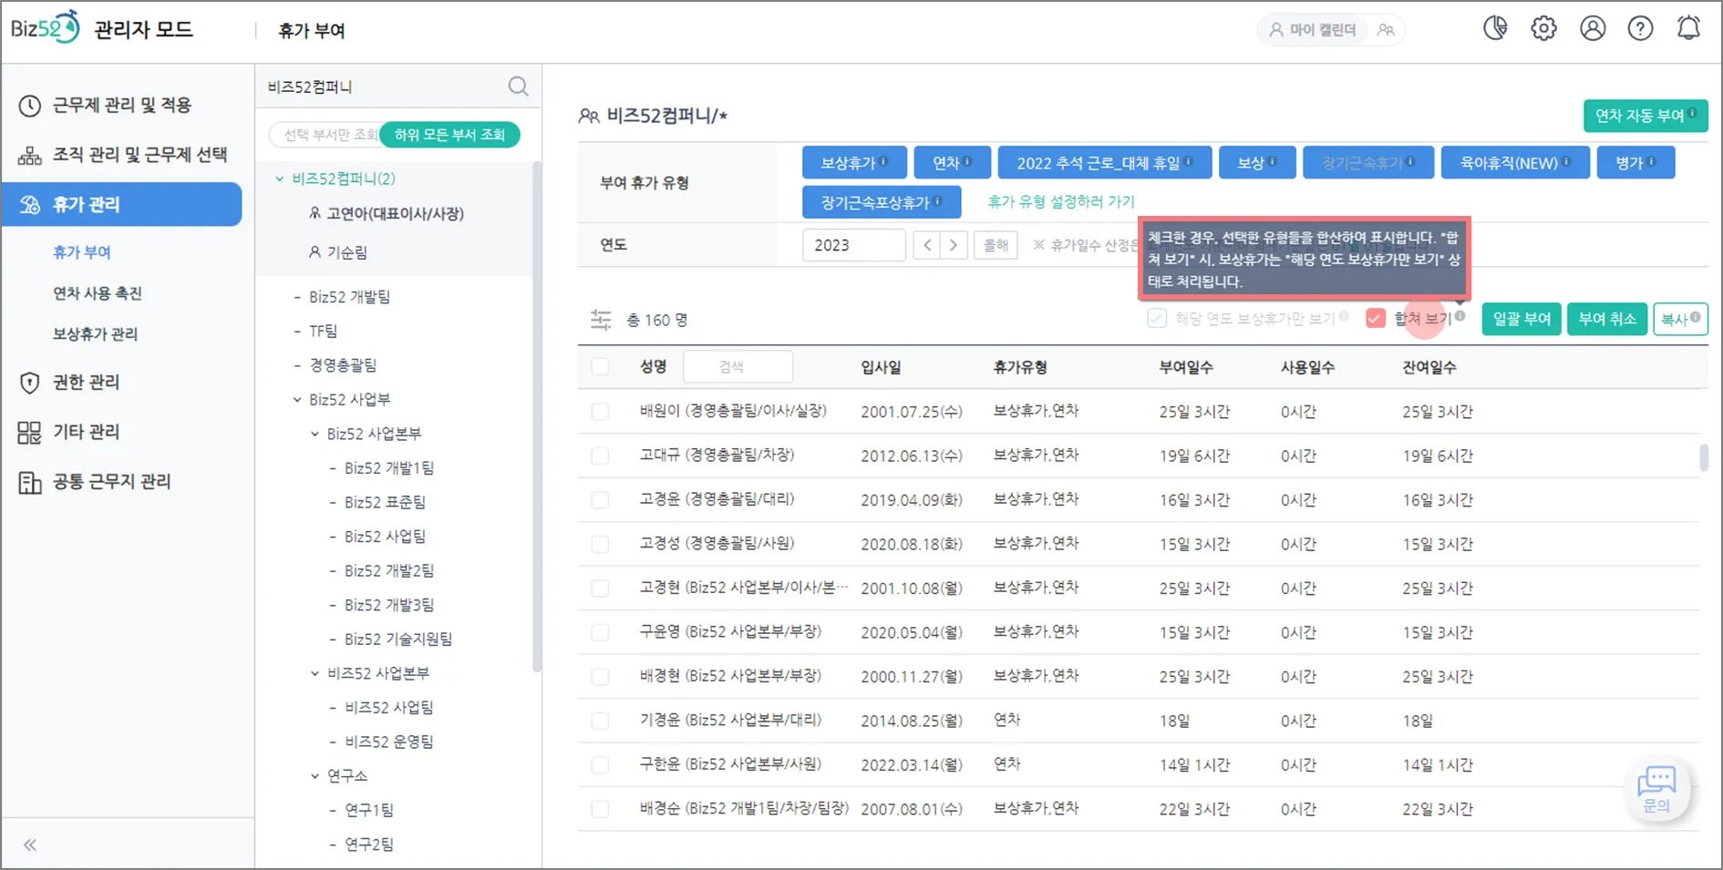Viewport: 1723px width, 870px height.
Task: Click the 올해 button
Action: [996, 245]
